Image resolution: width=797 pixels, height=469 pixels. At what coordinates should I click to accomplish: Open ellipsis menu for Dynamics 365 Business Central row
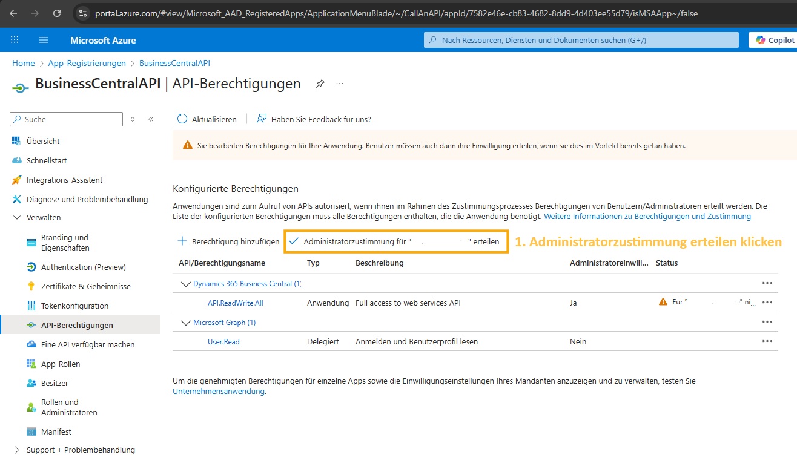click(767, 283)
